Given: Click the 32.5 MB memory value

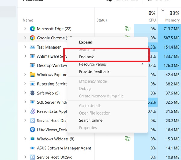Looking at the screenshot, I should tap(173, 102).
